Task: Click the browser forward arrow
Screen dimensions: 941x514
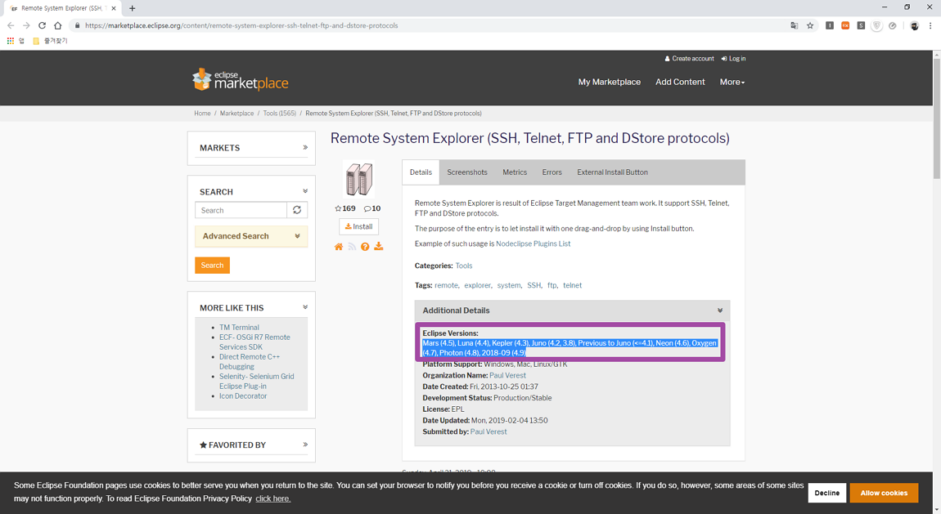Action: [26, 26]
